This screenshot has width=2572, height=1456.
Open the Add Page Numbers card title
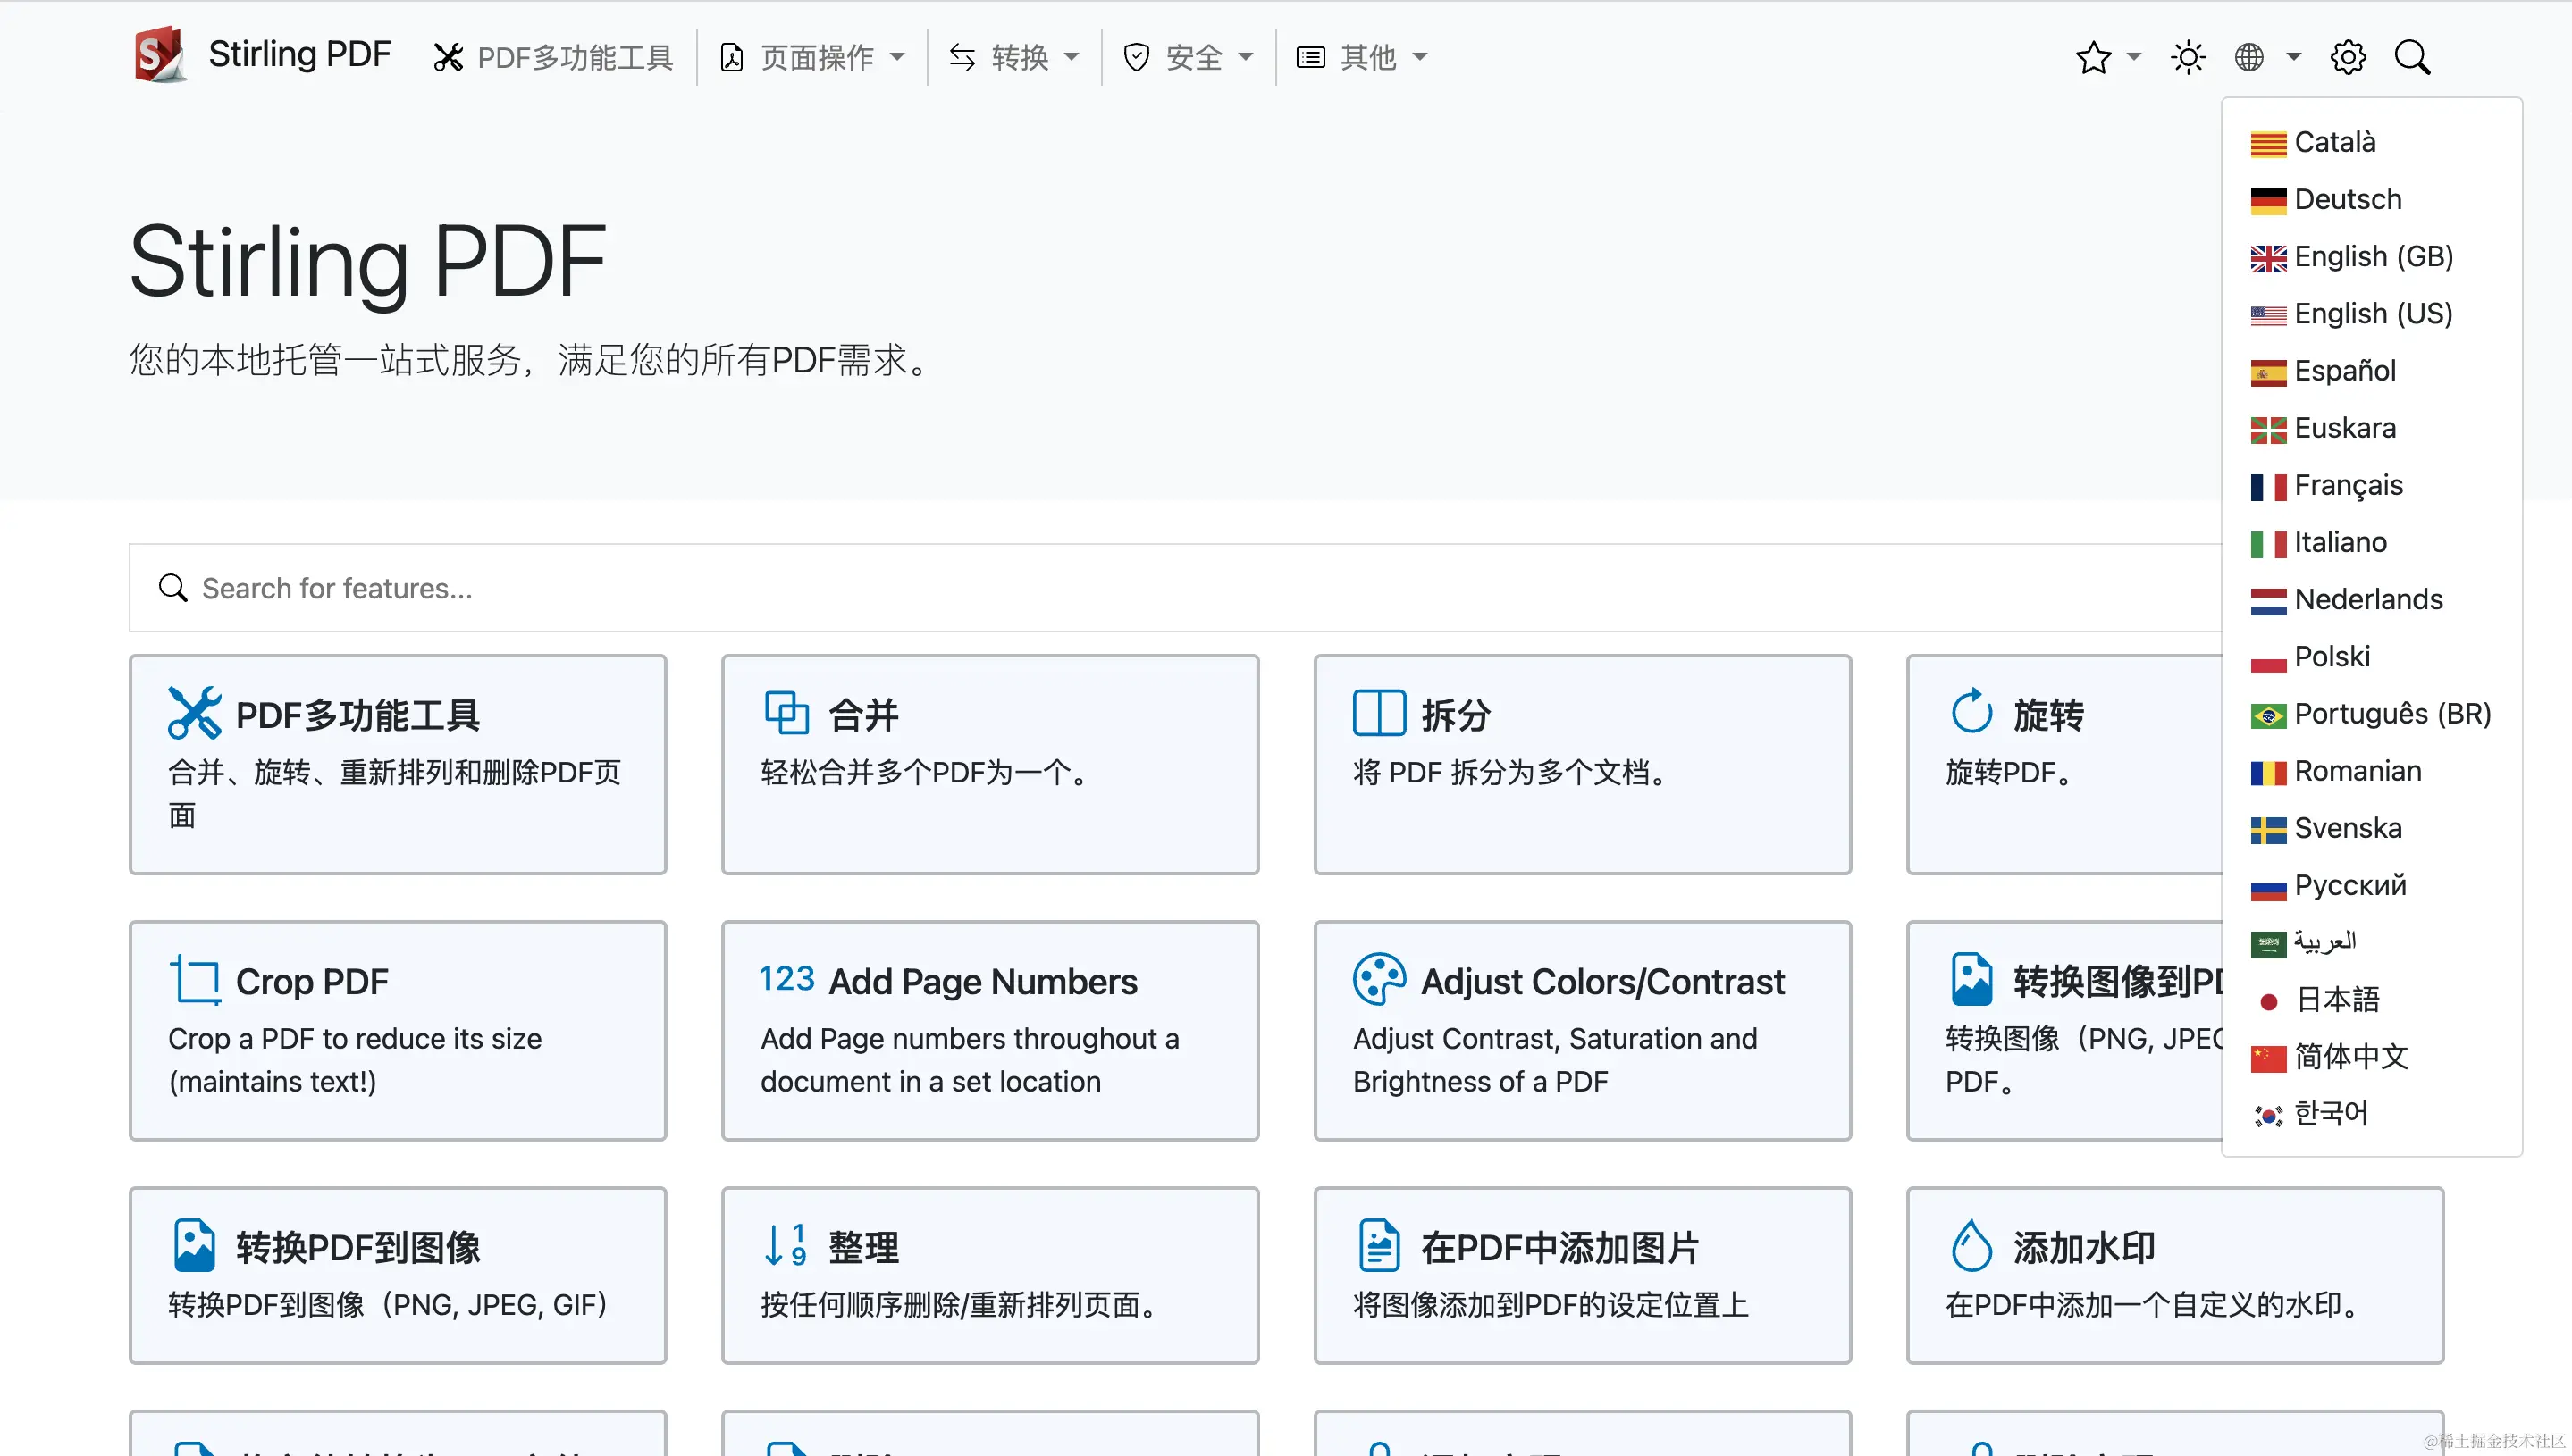tap(983, 981)
